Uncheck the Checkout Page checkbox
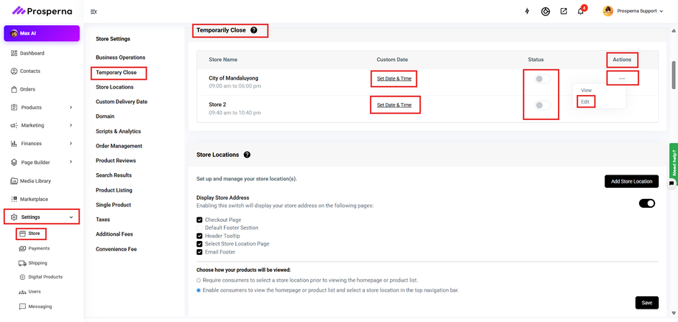The width and height of the screenshot is (678, 322). 200,220
